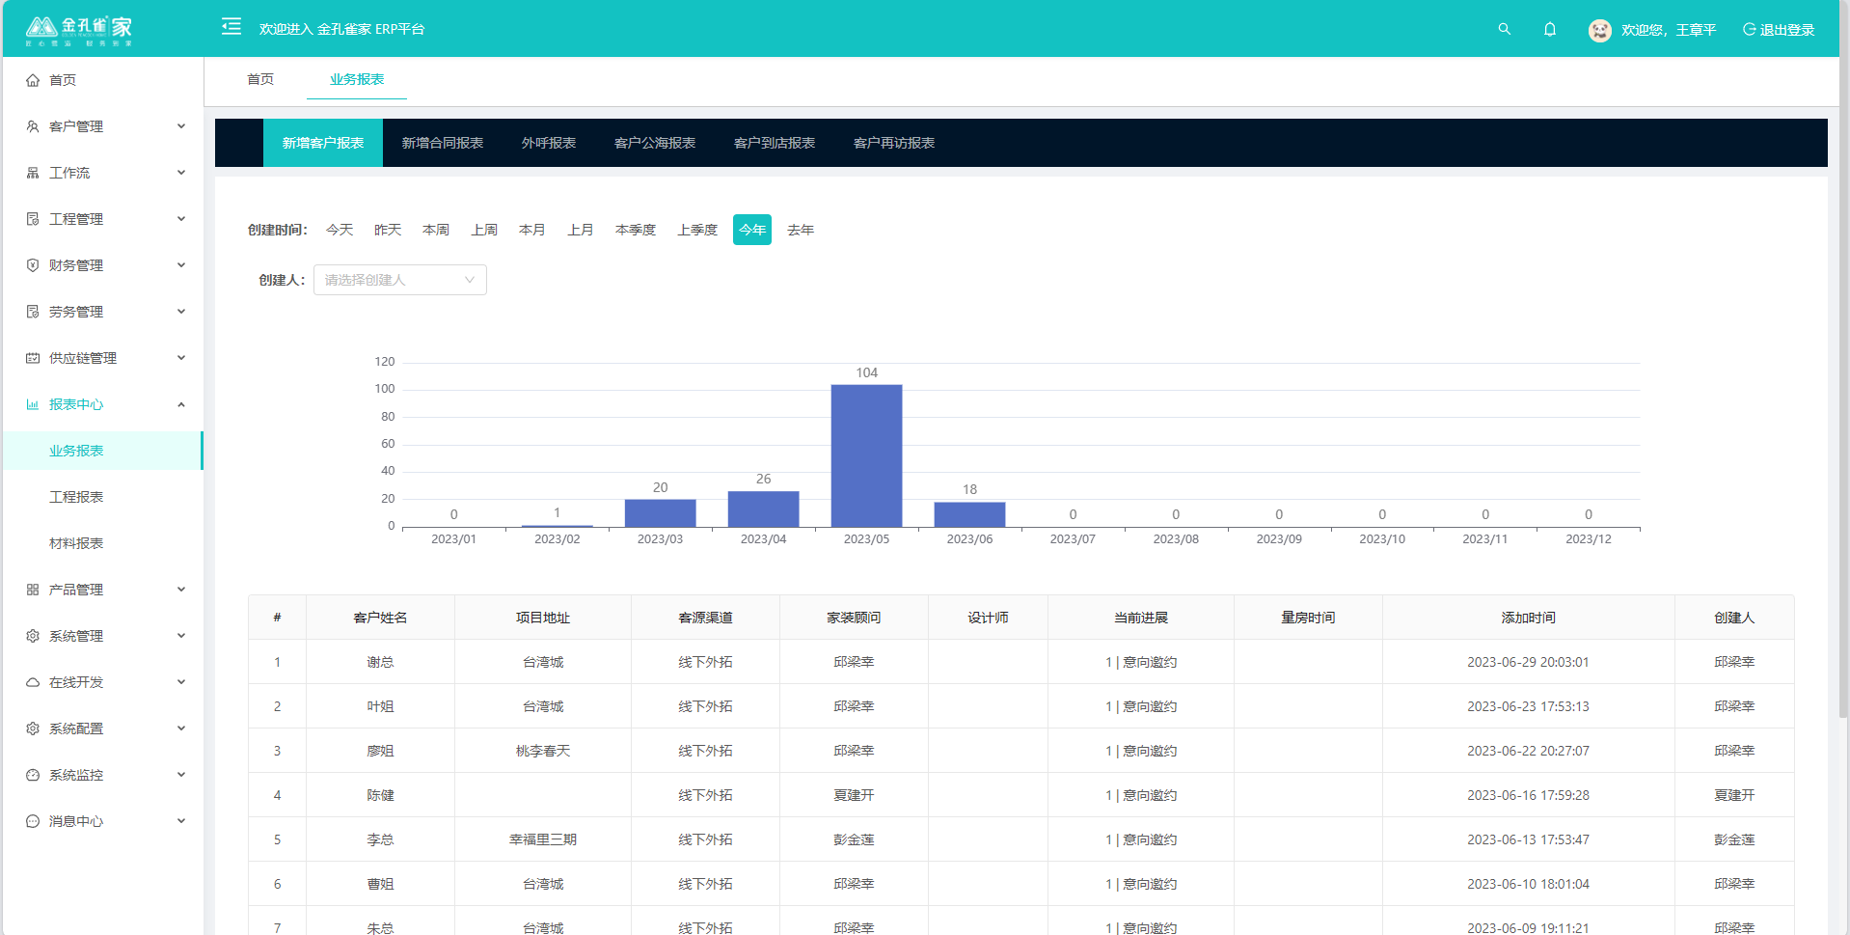The image size is (1850, 935).
Task: Open the 客户到店报表 tab
Action: pyautogui.click(x=775, y=143)
